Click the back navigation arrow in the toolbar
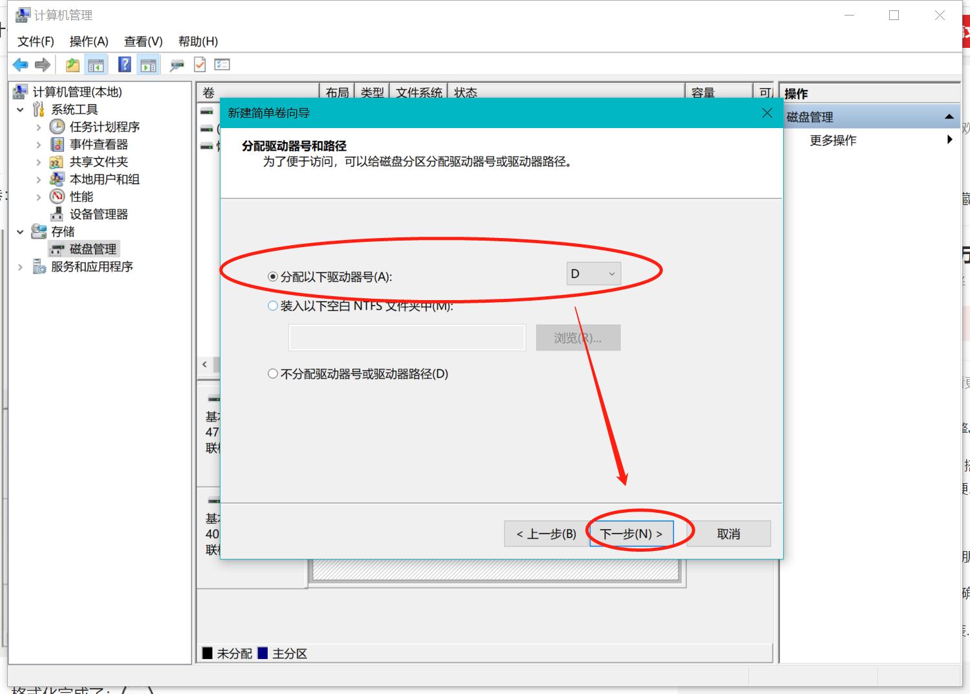 (x=20, y=64)
